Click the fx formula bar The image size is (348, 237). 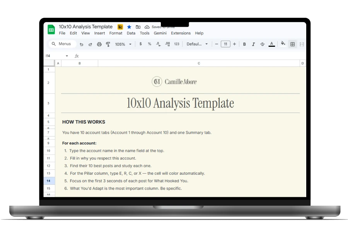pos(191,56)
